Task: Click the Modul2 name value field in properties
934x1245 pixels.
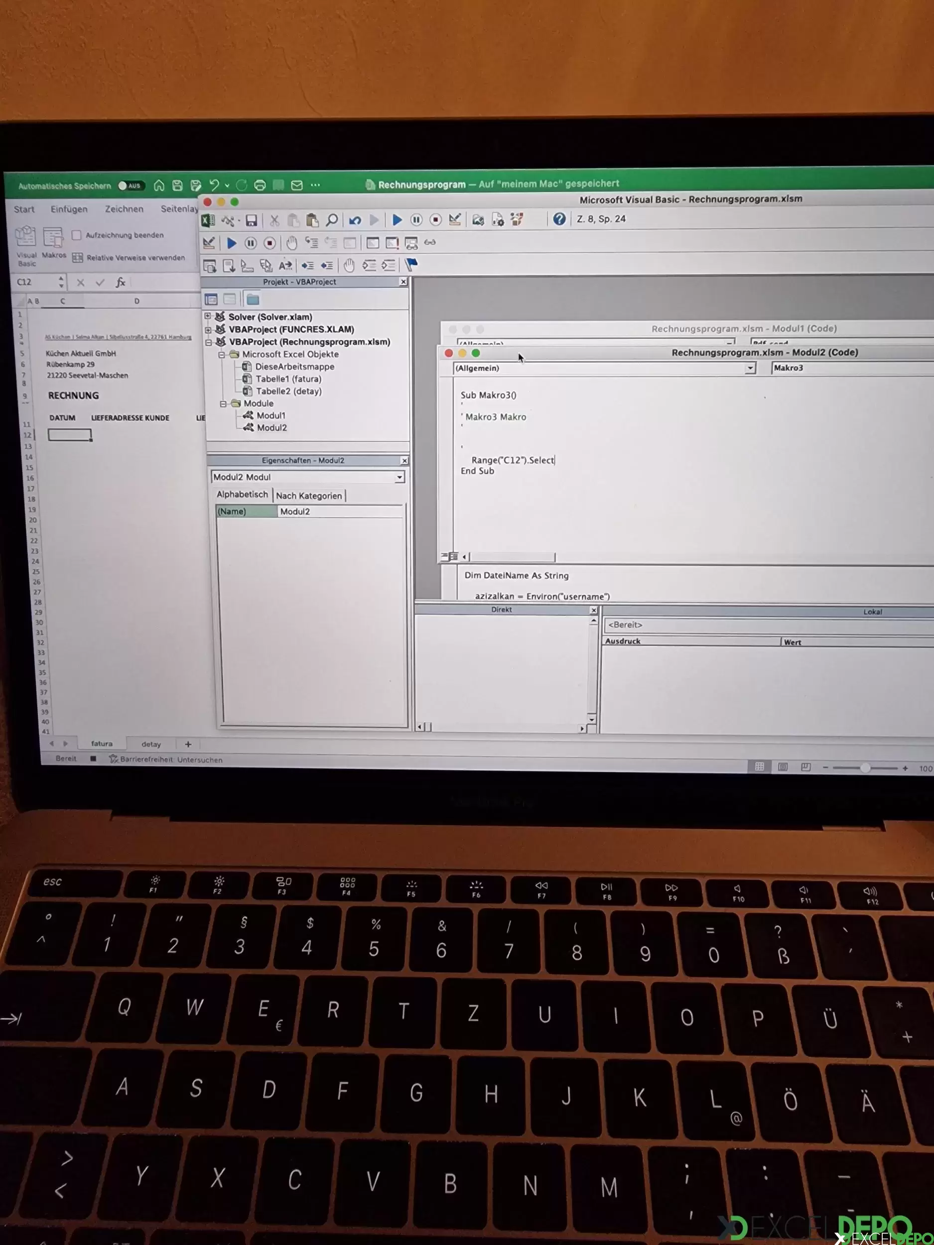Action: 340,511
